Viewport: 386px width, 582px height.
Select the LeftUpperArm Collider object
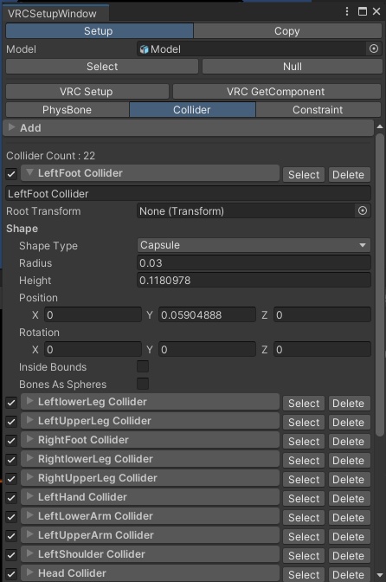tap(304, 536)
